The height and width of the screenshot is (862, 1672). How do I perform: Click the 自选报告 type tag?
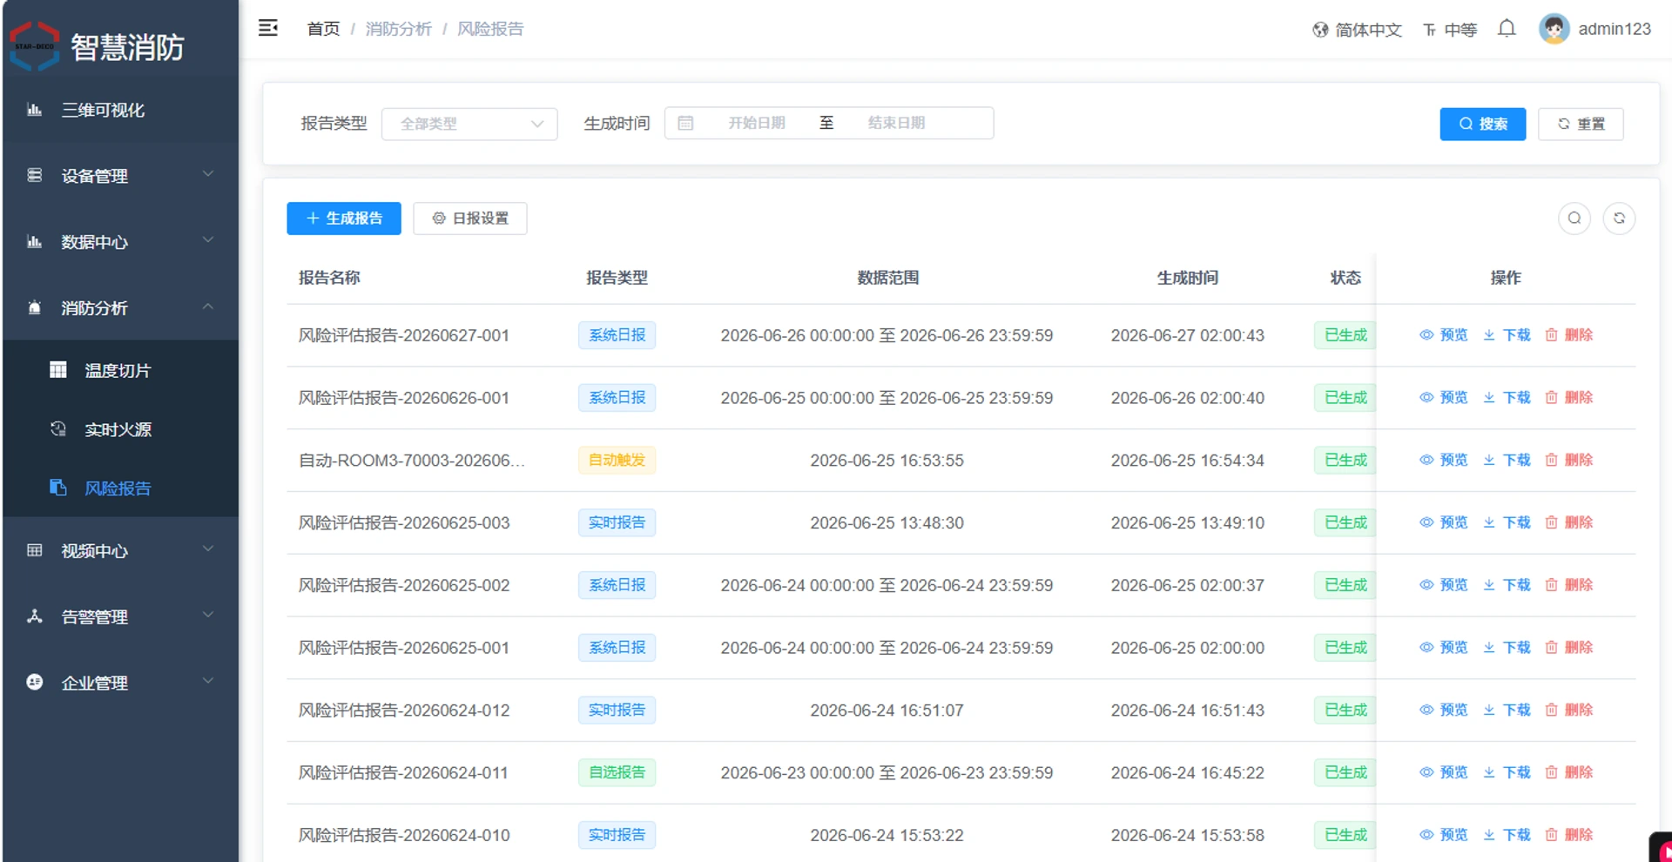point(617,772)
